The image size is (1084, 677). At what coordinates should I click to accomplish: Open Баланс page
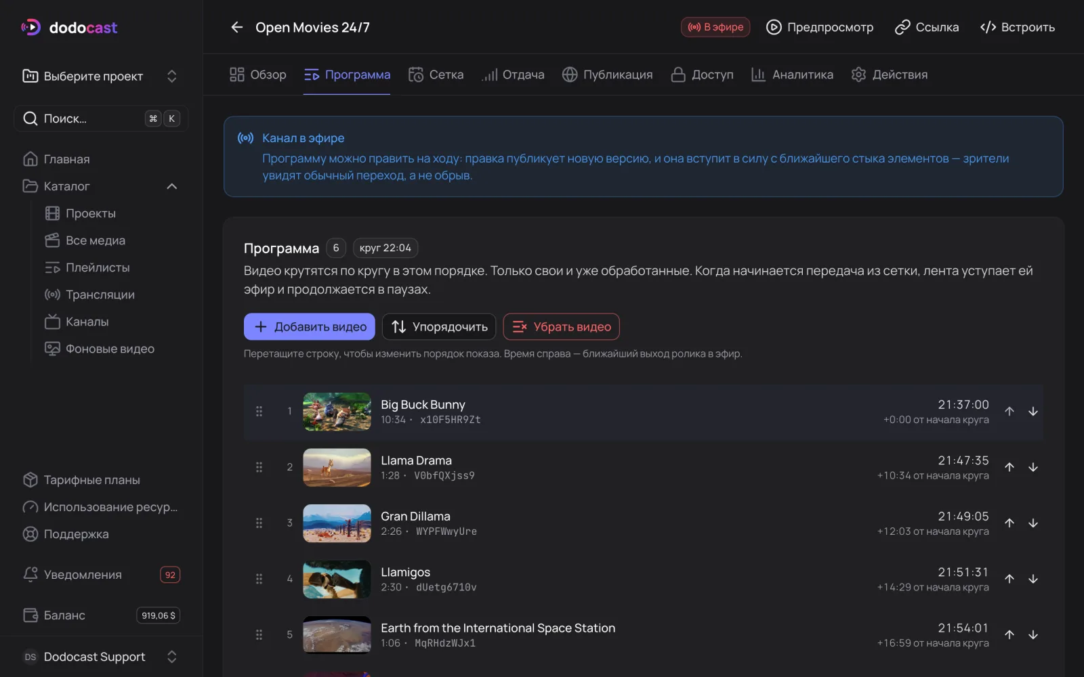click(x=101, y=615)
